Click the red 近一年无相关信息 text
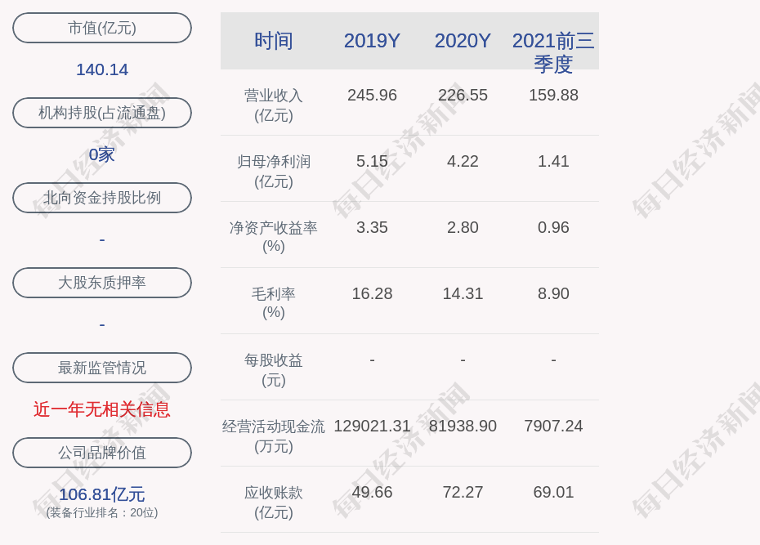Viewport: 760px width, 545px height. click(102, 410)
